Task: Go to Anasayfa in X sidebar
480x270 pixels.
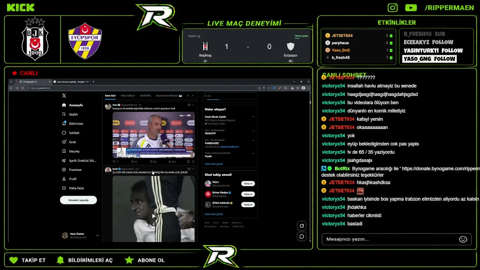Action: click(x=73, y=105)
